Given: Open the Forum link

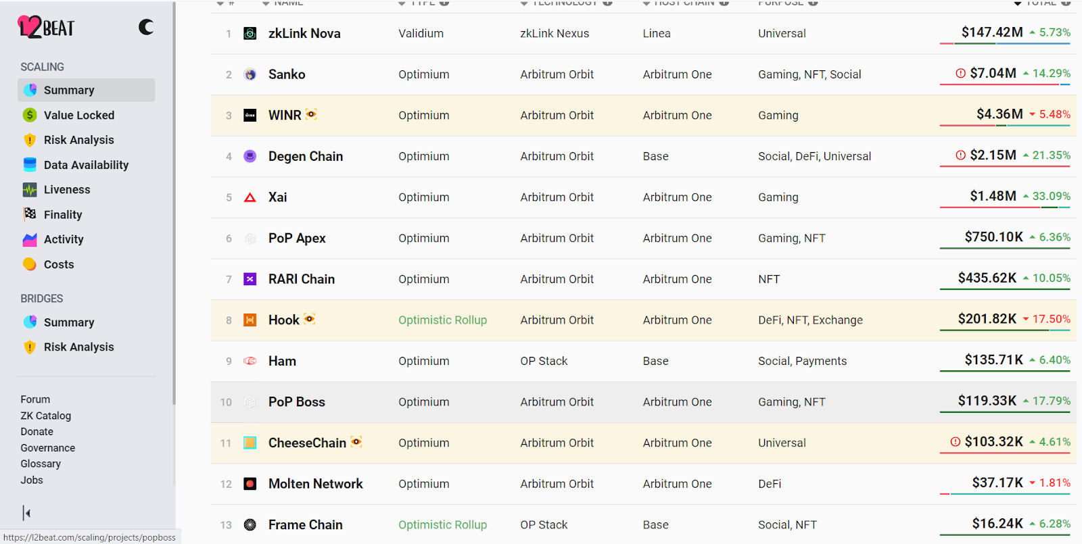Looking at the screenshot, I should pyautogui.click(x=35, y=399).
